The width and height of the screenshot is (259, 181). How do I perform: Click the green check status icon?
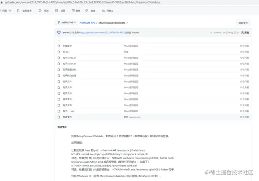click(x=211, y=33)
